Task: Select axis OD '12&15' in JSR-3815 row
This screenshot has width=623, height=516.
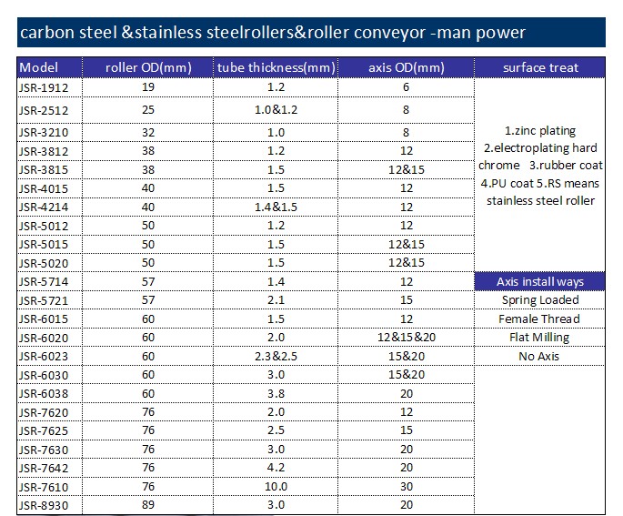Action: click(x=407, y=170)
